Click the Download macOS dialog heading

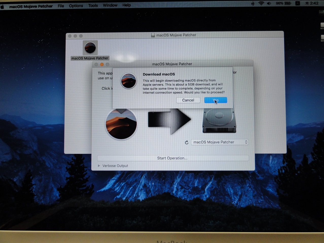coord(159,74)
